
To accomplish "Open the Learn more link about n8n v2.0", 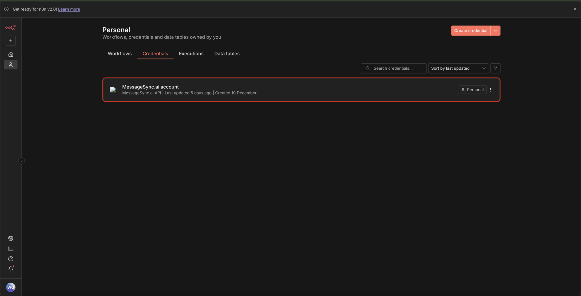I will tap(69, 9).
